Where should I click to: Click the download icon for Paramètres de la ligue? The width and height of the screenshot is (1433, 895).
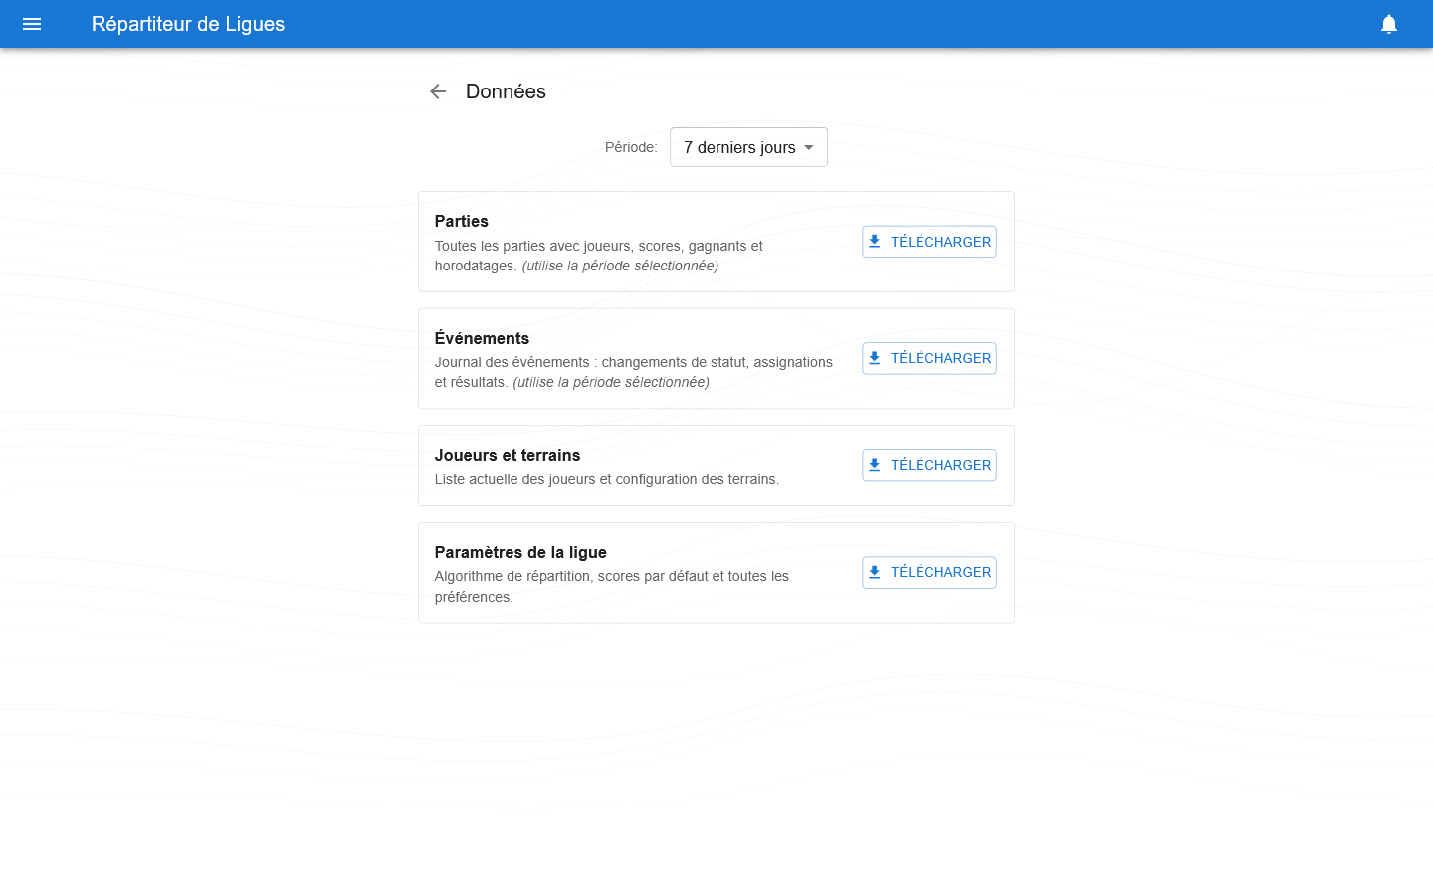click(875, 571)
